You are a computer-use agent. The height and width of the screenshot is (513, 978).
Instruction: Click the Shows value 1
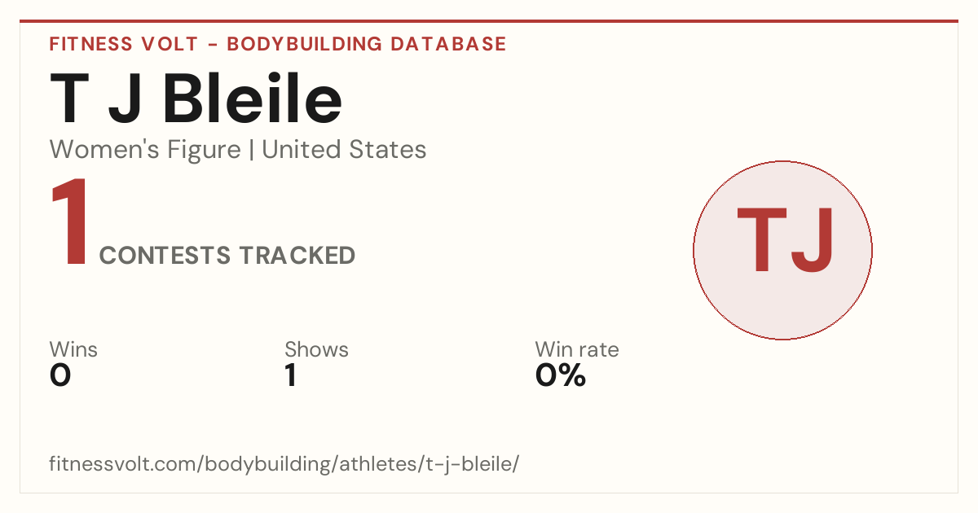coord(290,376)
